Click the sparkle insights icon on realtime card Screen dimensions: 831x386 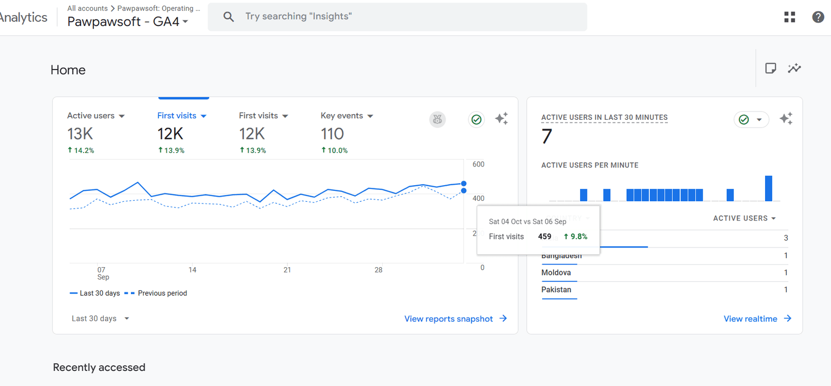[x=786, y=119]
